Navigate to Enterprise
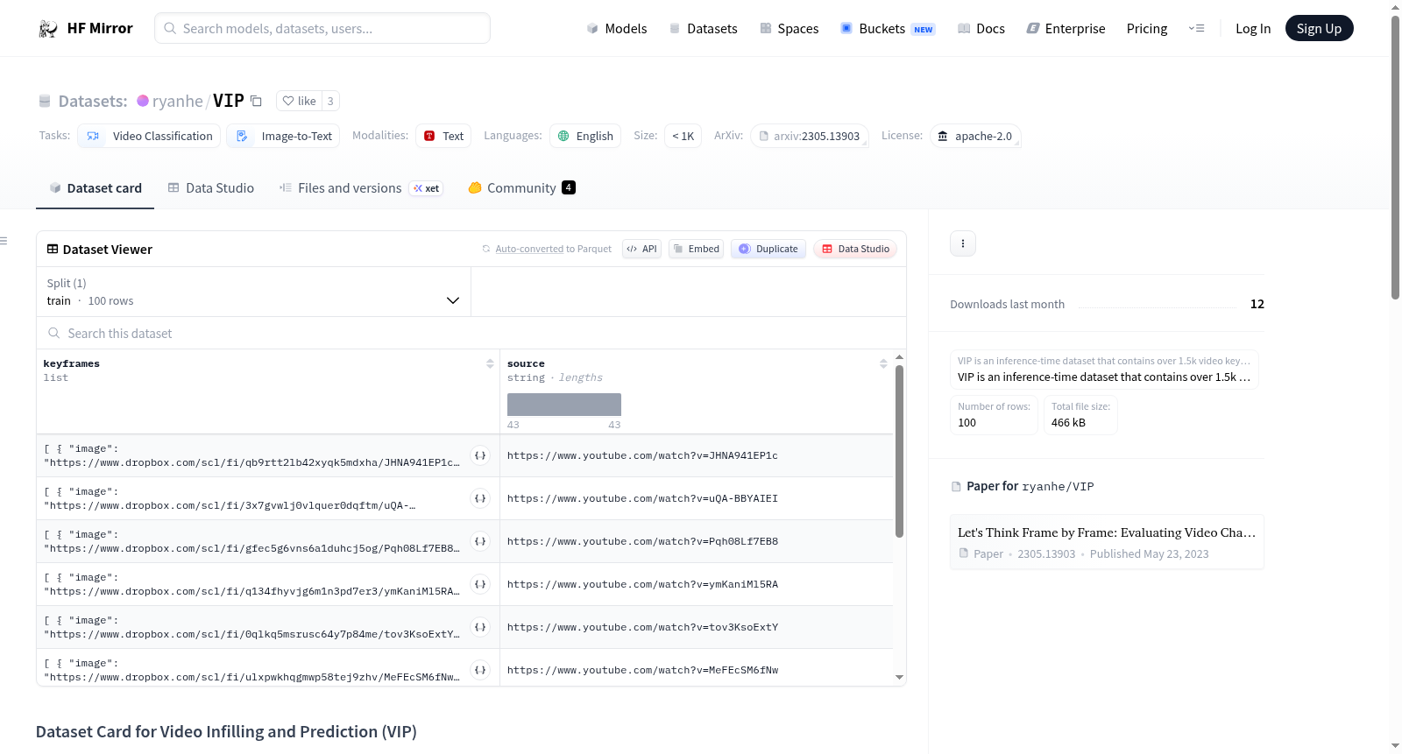The height and width of the screenshot is (754, 1402). pos(1066,29)
